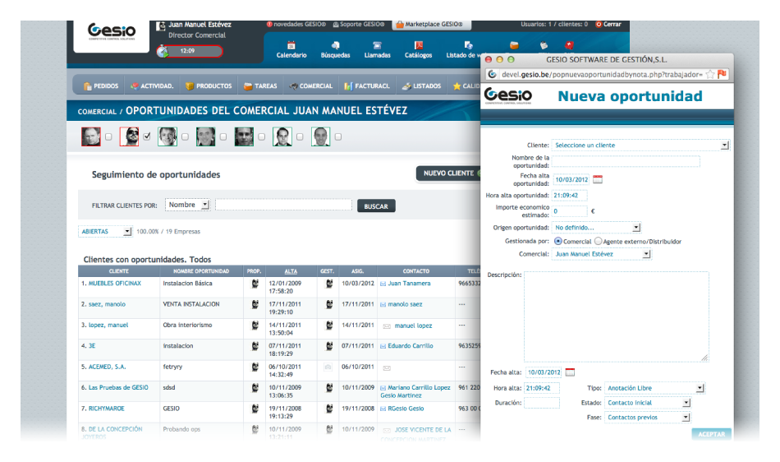Click the flag icon in popup address bar
The height and width of the screenshot is (462, 780).
(723, 74)
